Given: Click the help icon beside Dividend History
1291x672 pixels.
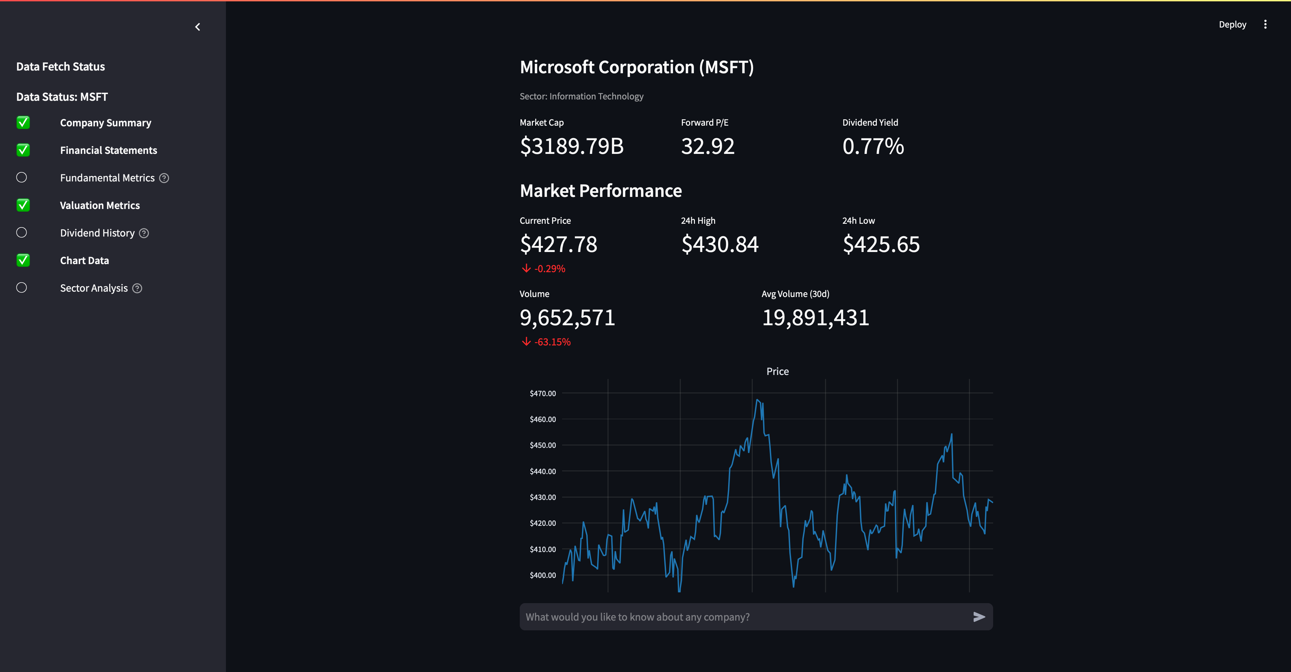Looking at the screenshot, I should tap(144, 233).
